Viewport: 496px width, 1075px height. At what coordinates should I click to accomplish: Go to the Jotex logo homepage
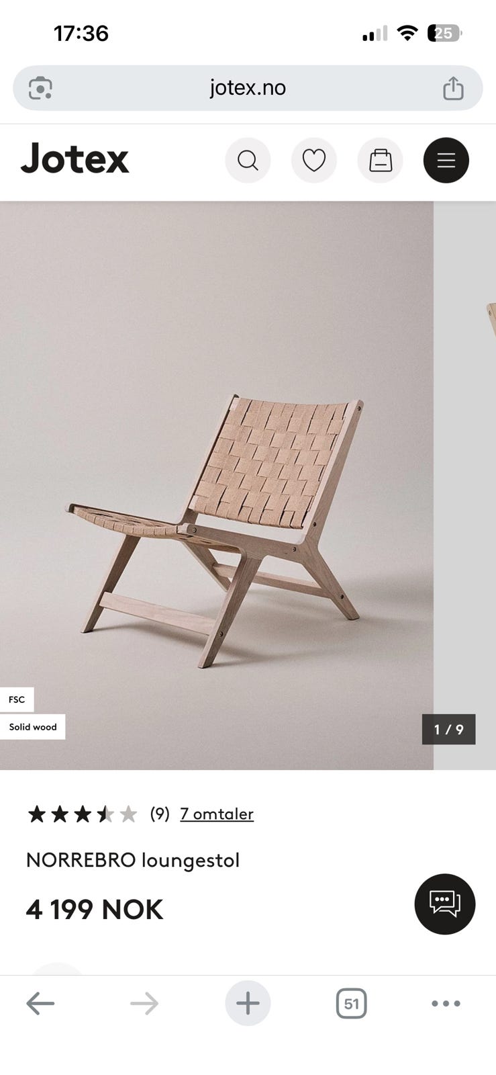click(x=75, y=160)
